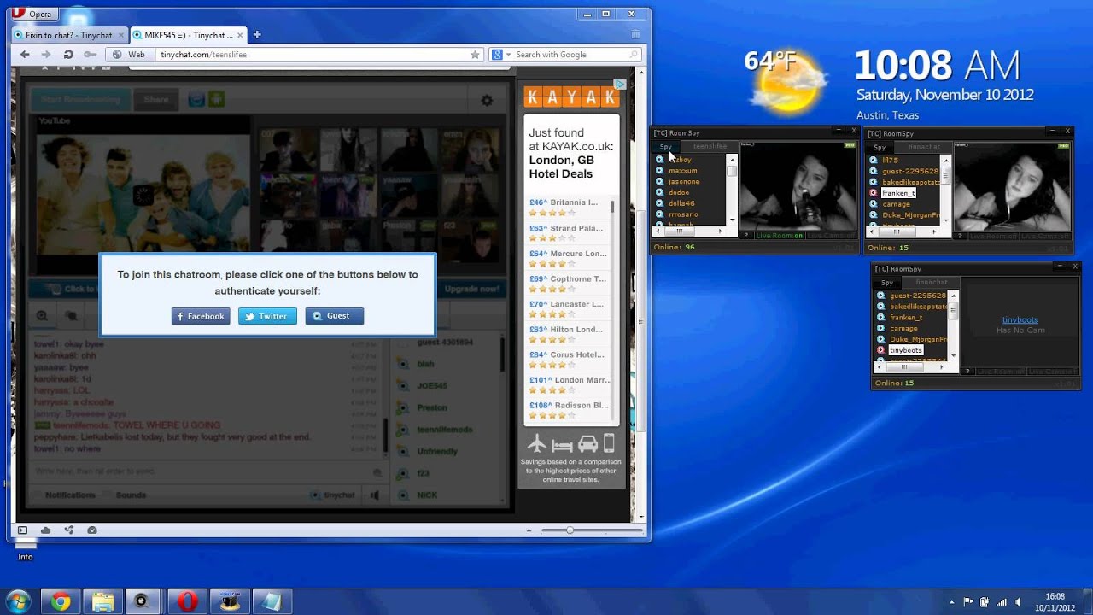Toggle Live Cams in the RoomSpy showing franken_t cam
The image size is (1093, 615).
click(1047, 236)
